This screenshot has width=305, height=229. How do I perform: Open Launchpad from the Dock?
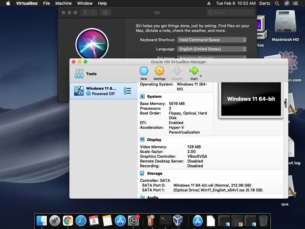55,221
